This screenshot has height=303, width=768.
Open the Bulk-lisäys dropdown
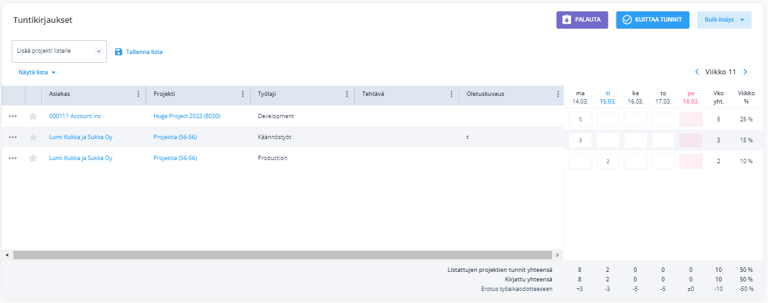click(x=724, y=20)
